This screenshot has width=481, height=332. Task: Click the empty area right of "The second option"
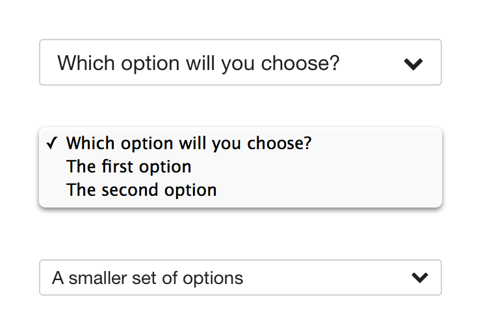point(325,190)
